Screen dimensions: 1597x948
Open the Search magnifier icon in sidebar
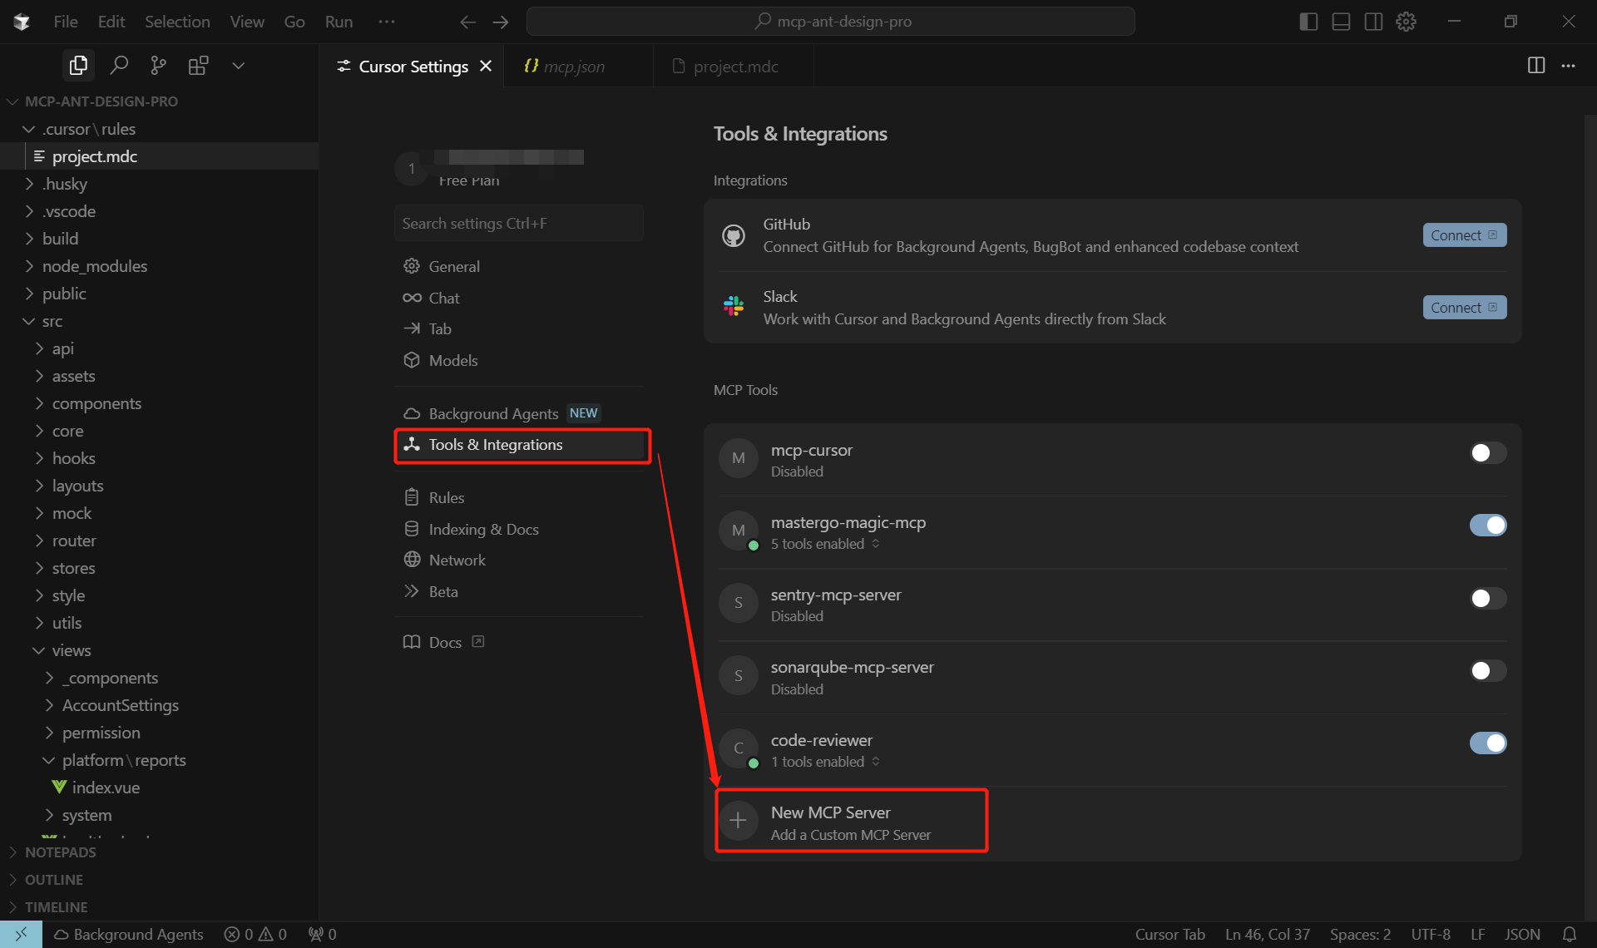point(119,66)
